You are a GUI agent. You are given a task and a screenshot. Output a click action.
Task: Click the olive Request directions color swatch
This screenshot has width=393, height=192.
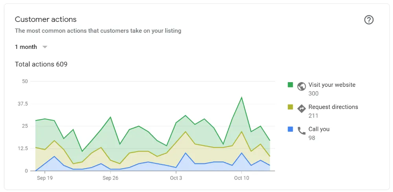tap(290, 107)
